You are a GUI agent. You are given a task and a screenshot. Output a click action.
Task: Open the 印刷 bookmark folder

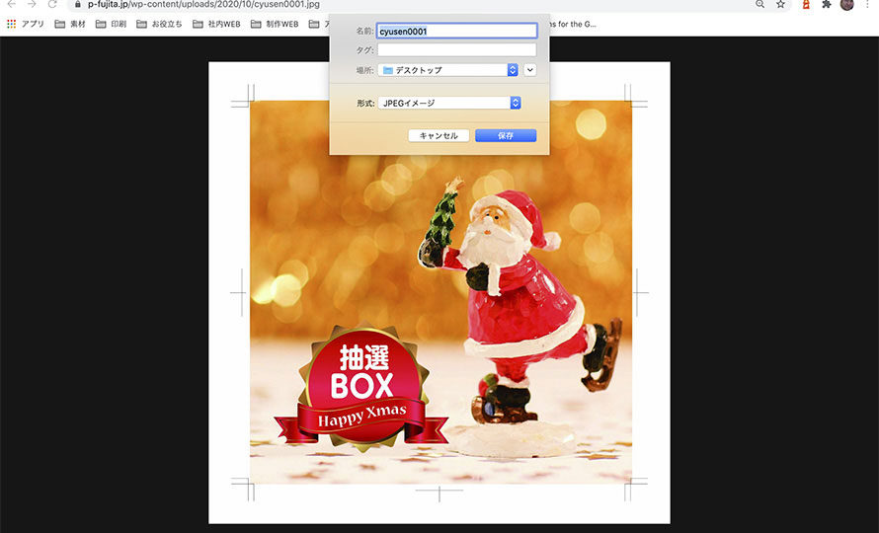112,24
